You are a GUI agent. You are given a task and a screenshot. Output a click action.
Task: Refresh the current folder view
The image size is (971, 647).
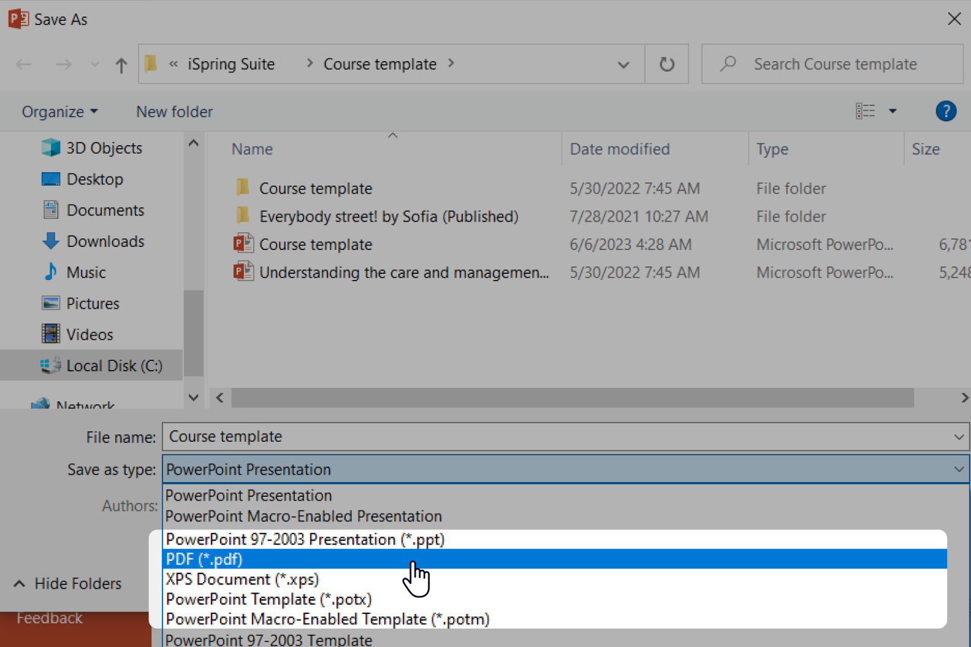[x=667, y=64]
